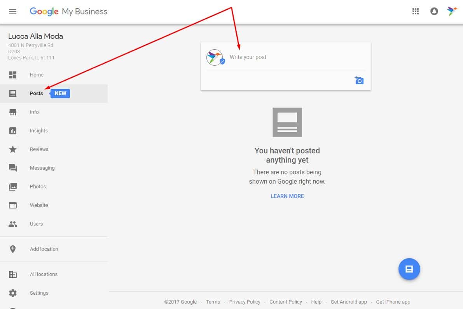This screenshot has width=463, height=309.
Task: Click the Photos gallery icon
Action: tap(13, 187)
